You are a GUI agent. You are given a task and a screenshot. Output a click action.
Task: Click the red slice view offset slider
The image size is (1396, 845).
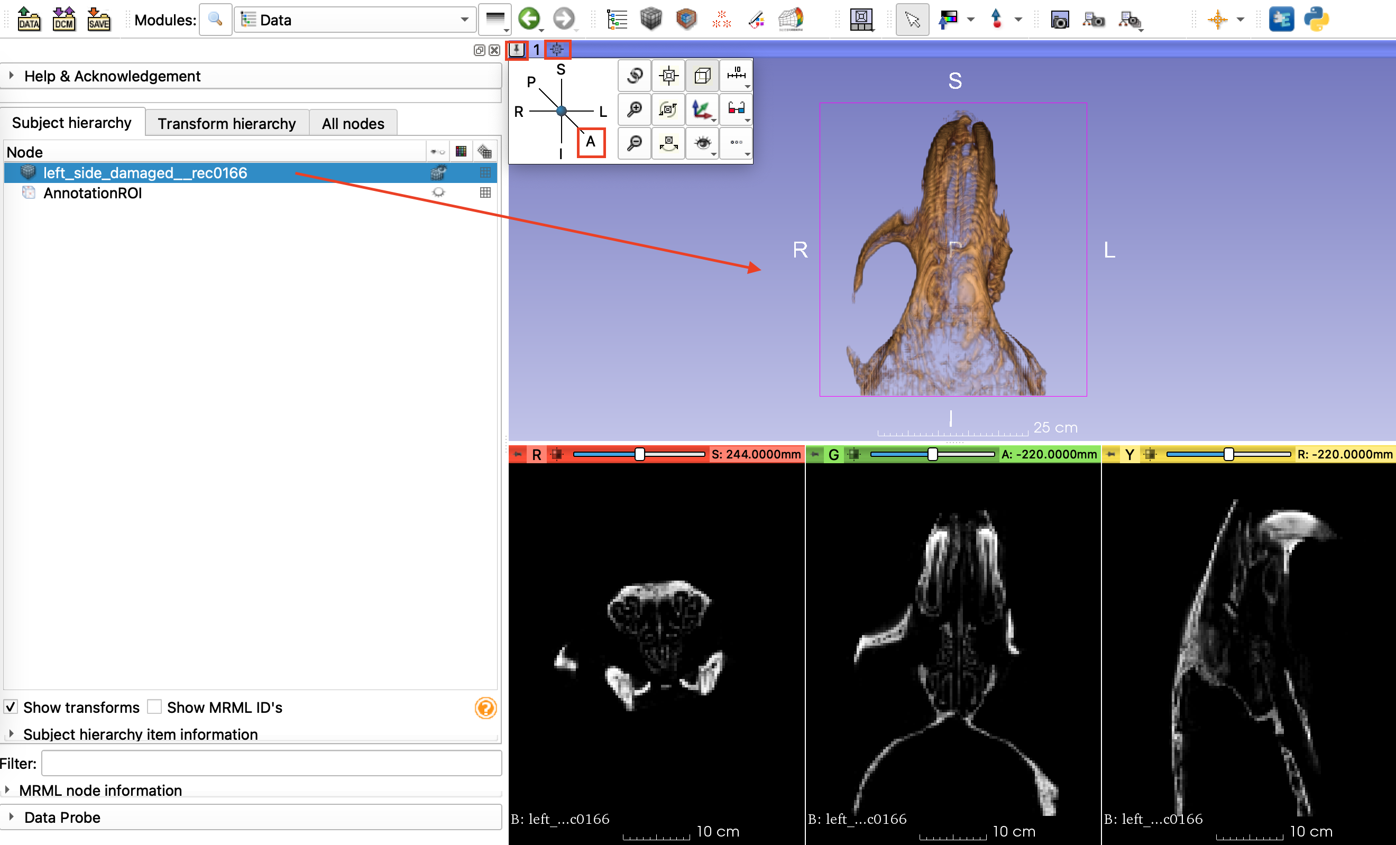[640, 454]
